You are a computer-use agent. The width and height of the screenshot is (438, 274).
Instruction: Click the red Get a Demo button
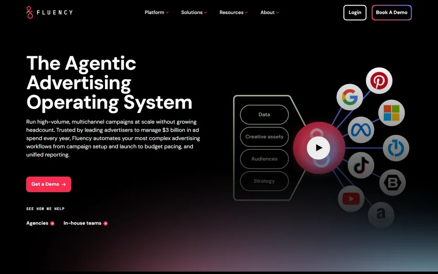[x=49, y=184]
